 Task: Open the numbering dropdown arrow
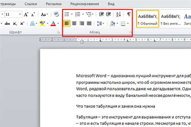(x=83, y=14)
